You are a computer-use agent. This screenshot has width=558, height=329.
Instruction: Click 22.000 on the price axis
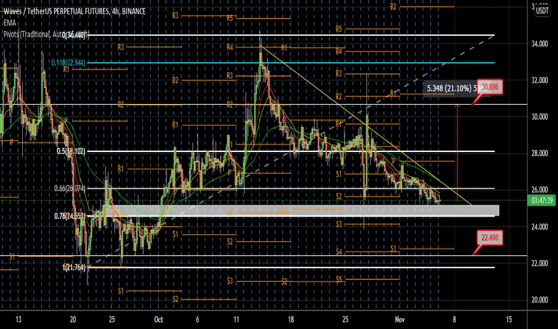pos(539,264)
